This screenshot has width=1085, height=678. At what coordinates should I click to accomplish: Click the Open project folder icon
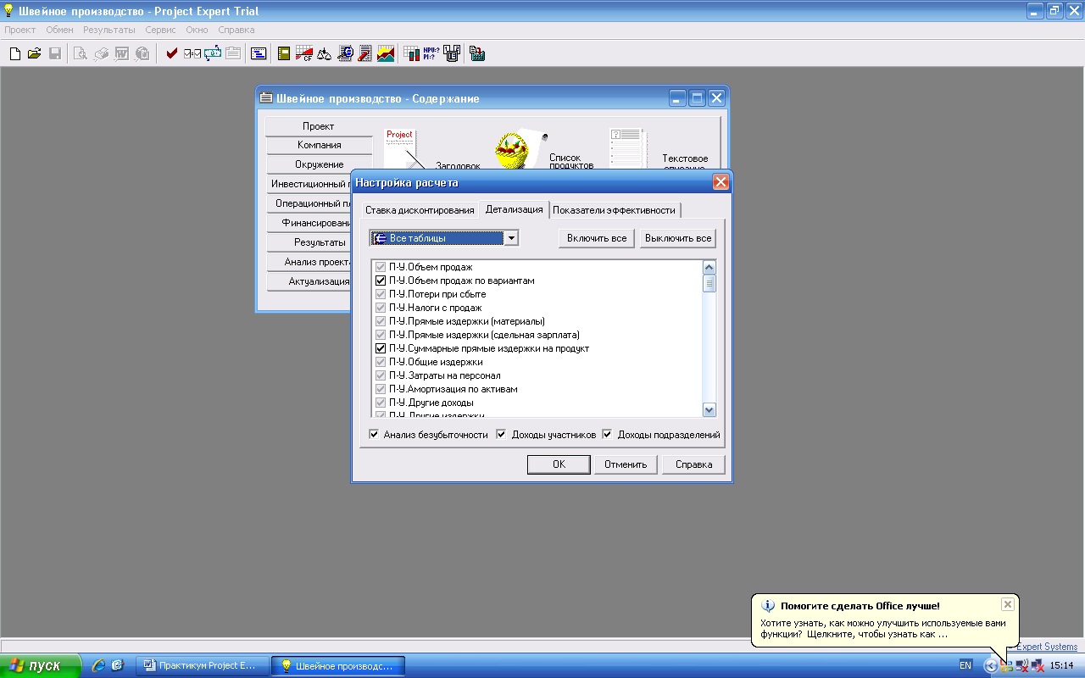tap(35, 53)
